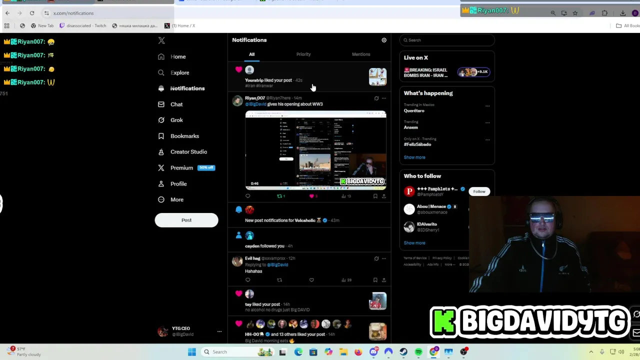Show more under Who to follow
The height and width of the screenshot is (360, 640).
click(x=414, y=243)
